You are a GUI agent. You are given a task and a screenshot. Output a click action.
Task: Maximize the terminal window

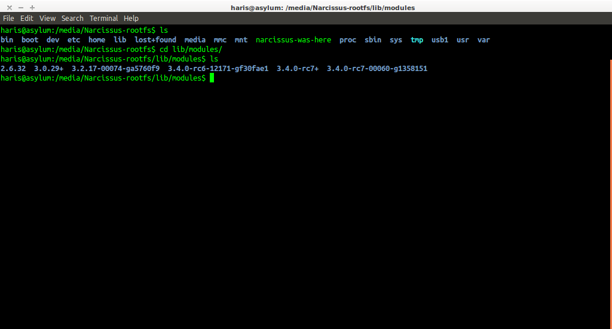point(32,7)
